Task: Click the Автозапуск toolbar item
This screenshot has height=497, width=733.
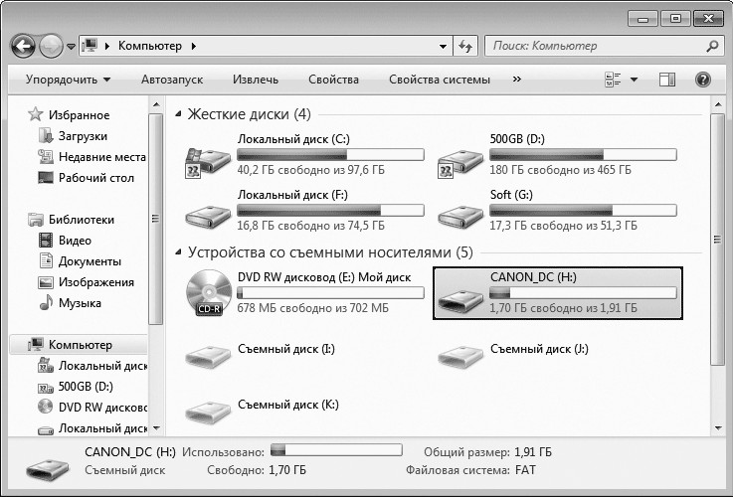Action: tap(171, 80)
